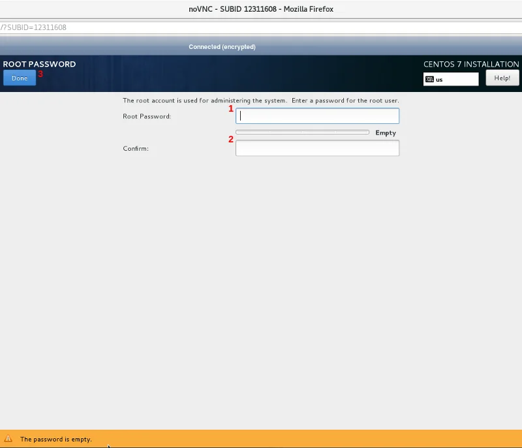The width and height of the screenshot is (522, 448).
Task: Click the password strength meter bar
Action: click(302, 133)
